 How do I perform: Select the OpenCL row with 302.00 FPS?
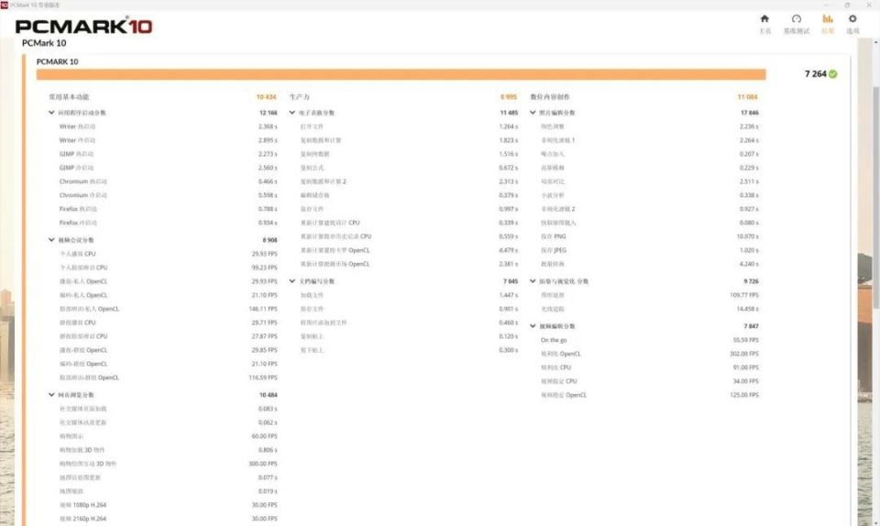click(649, 354)
